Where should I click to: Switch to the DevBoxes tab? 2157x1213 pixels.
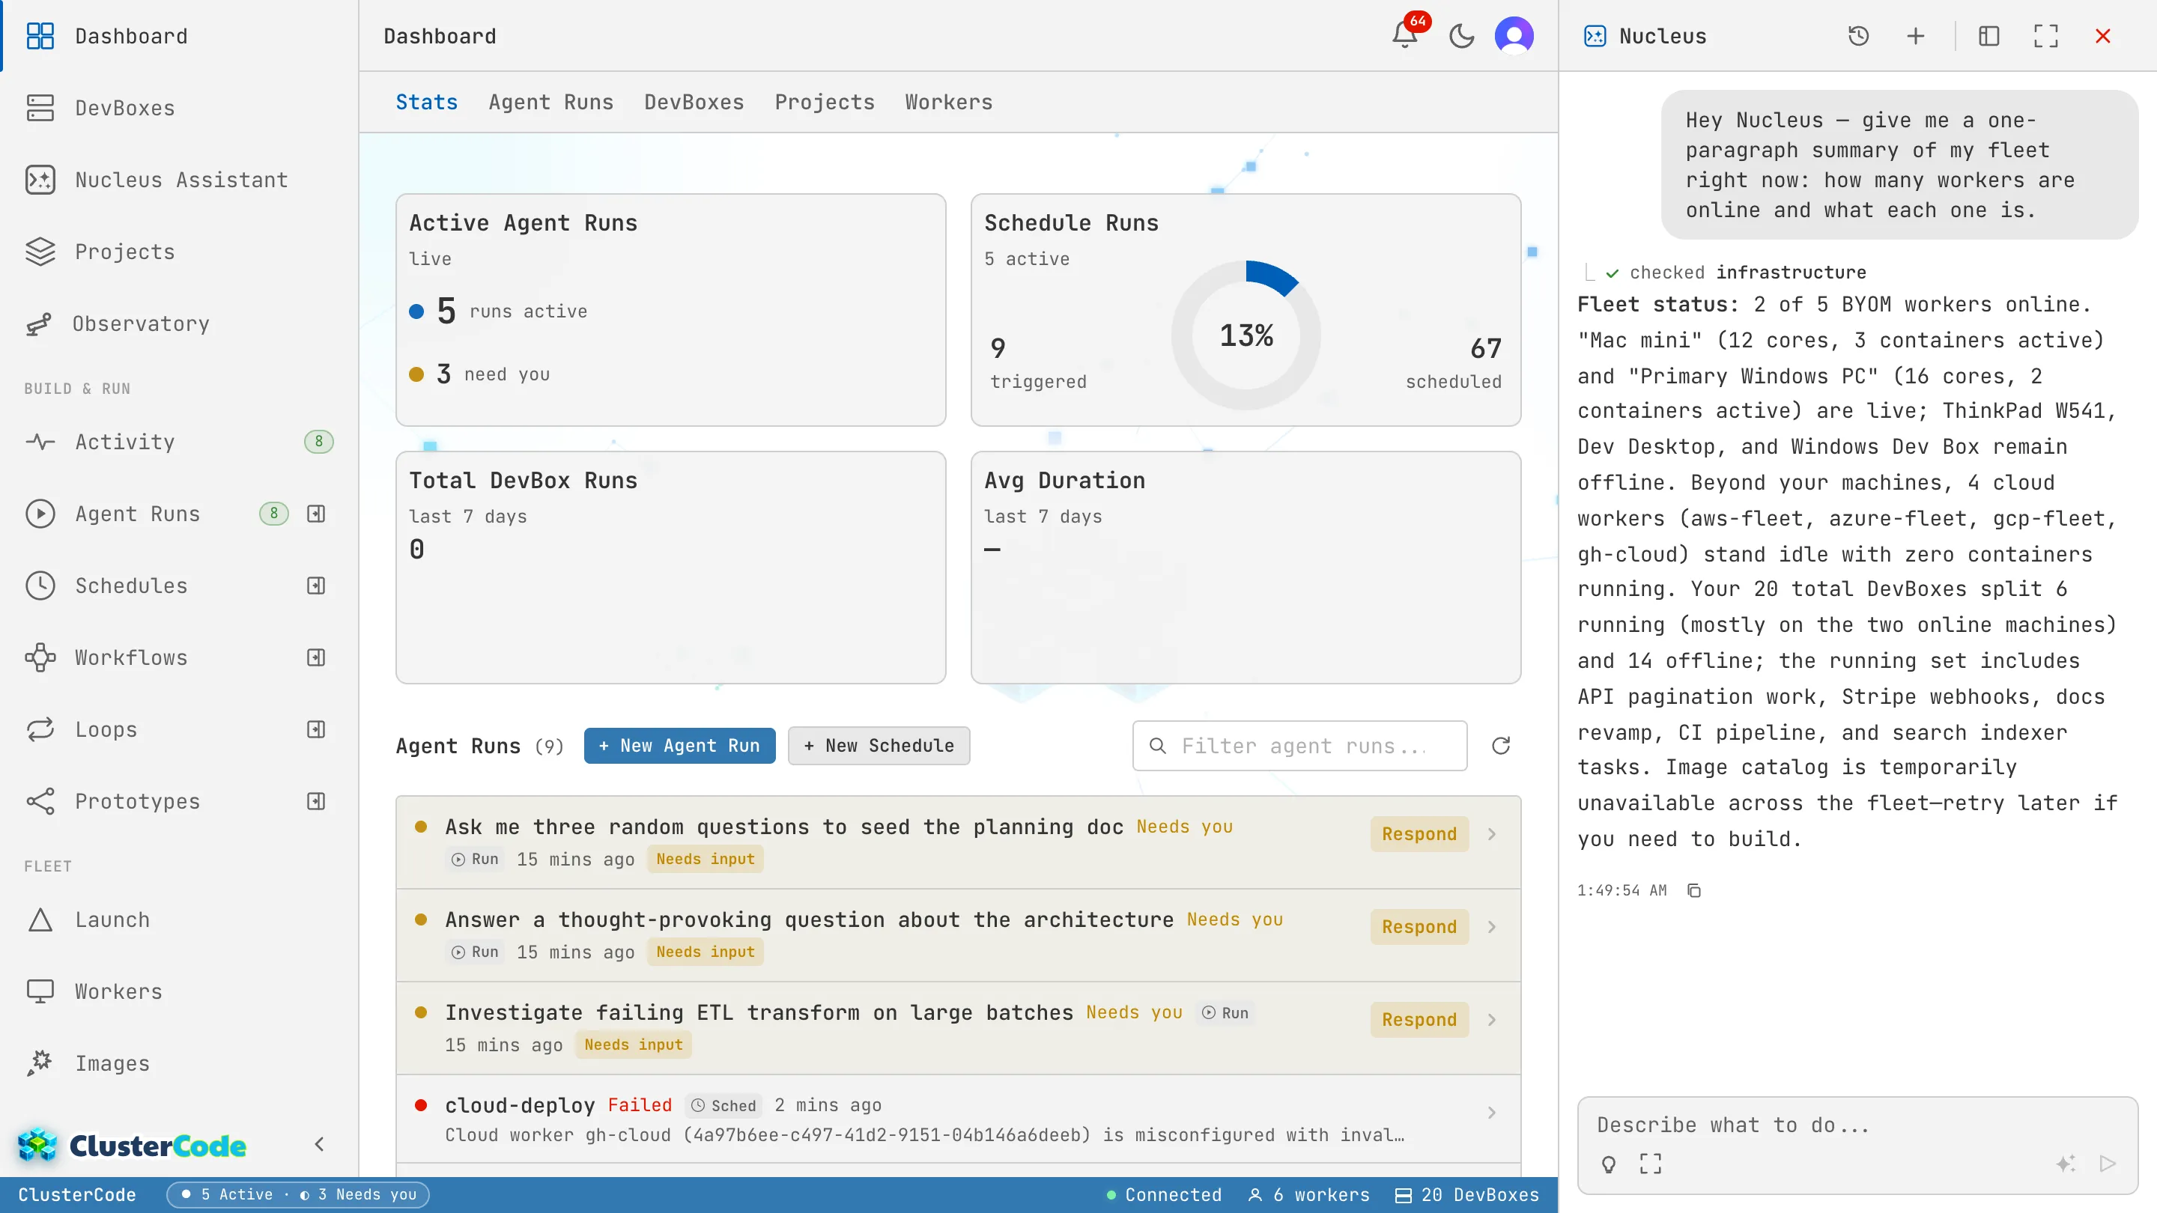point(694,102)
